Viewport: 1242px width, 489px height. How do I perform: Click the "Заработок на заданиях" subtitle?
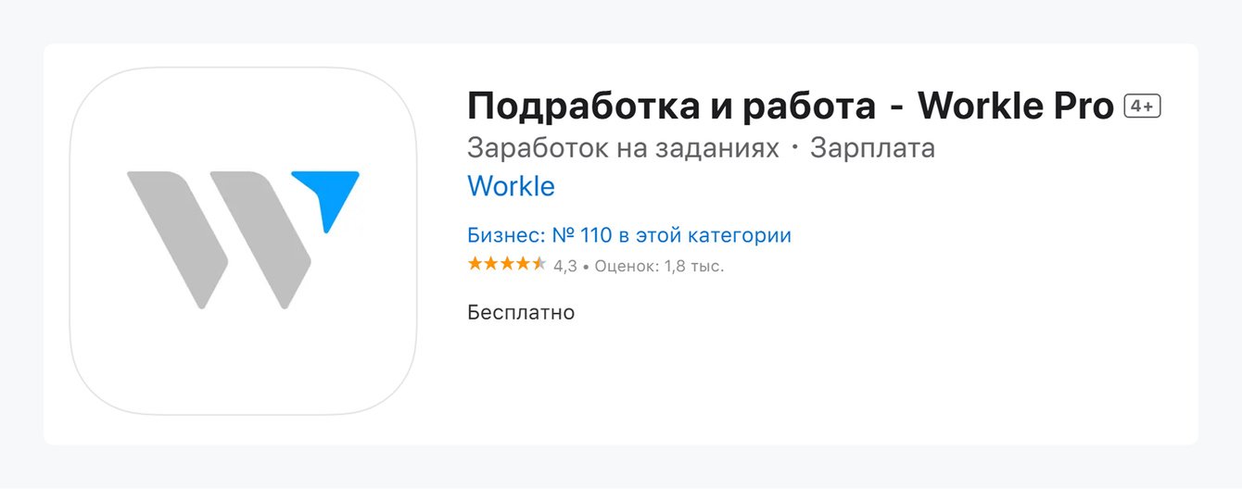point(623,148)
